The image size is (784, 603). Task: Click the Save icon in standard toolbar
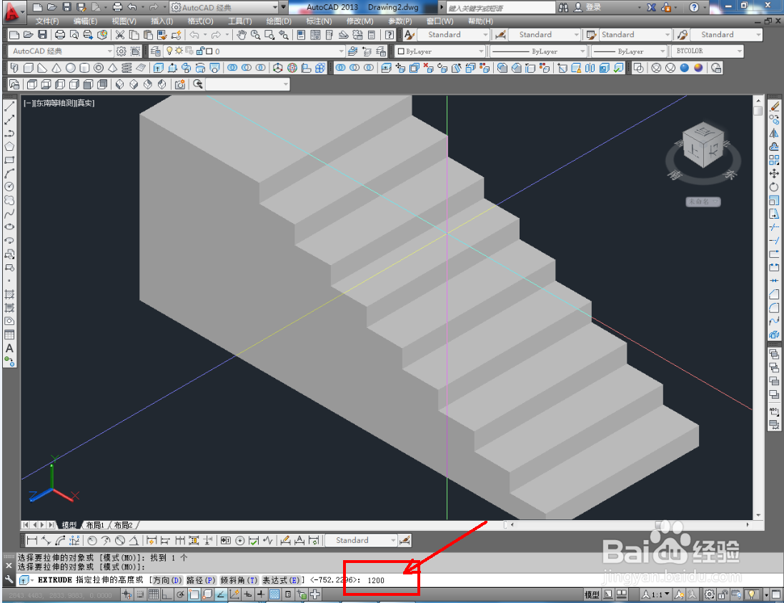click(x=42, y=34)
